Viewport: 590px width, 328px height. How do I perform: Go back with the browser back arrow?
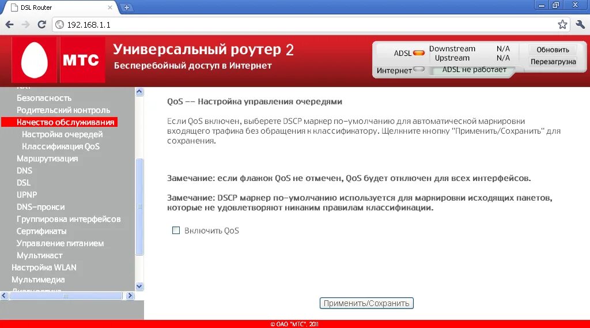pyautogui.click(x=10, y=24)
